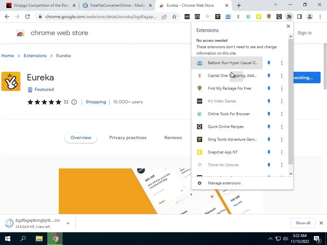This screenshot has height=245, width=327.
Task: Click the share page icon in the address bar
Action: [x=164, y=17]
